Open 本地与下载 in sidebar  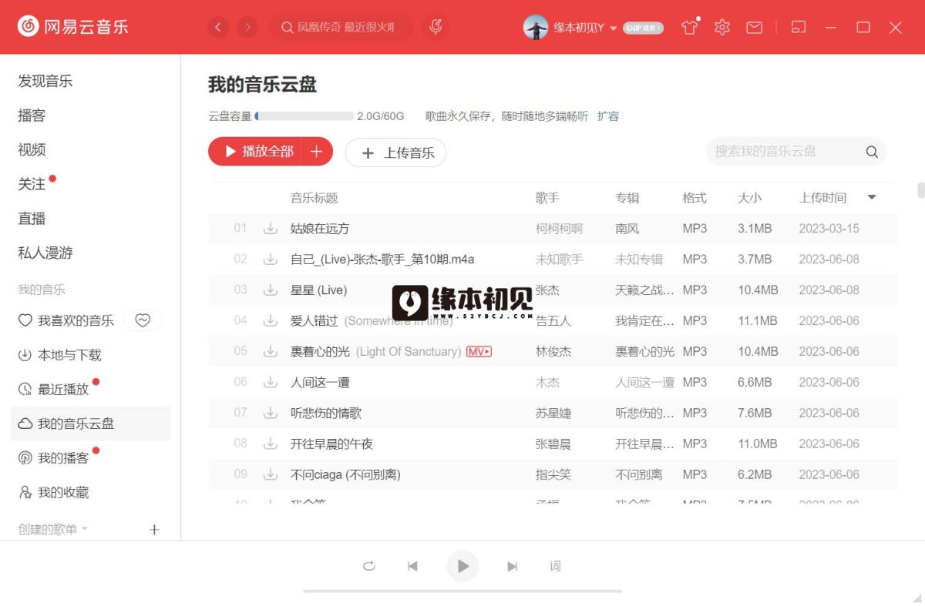60,355
